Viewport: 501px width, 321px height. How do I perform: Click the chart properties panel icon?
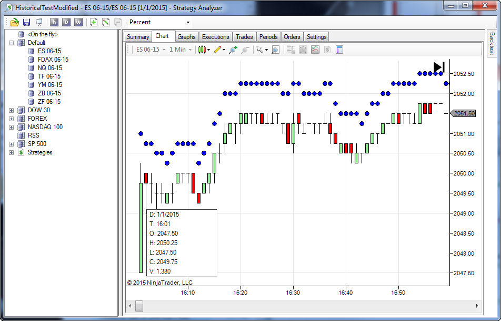339,50
